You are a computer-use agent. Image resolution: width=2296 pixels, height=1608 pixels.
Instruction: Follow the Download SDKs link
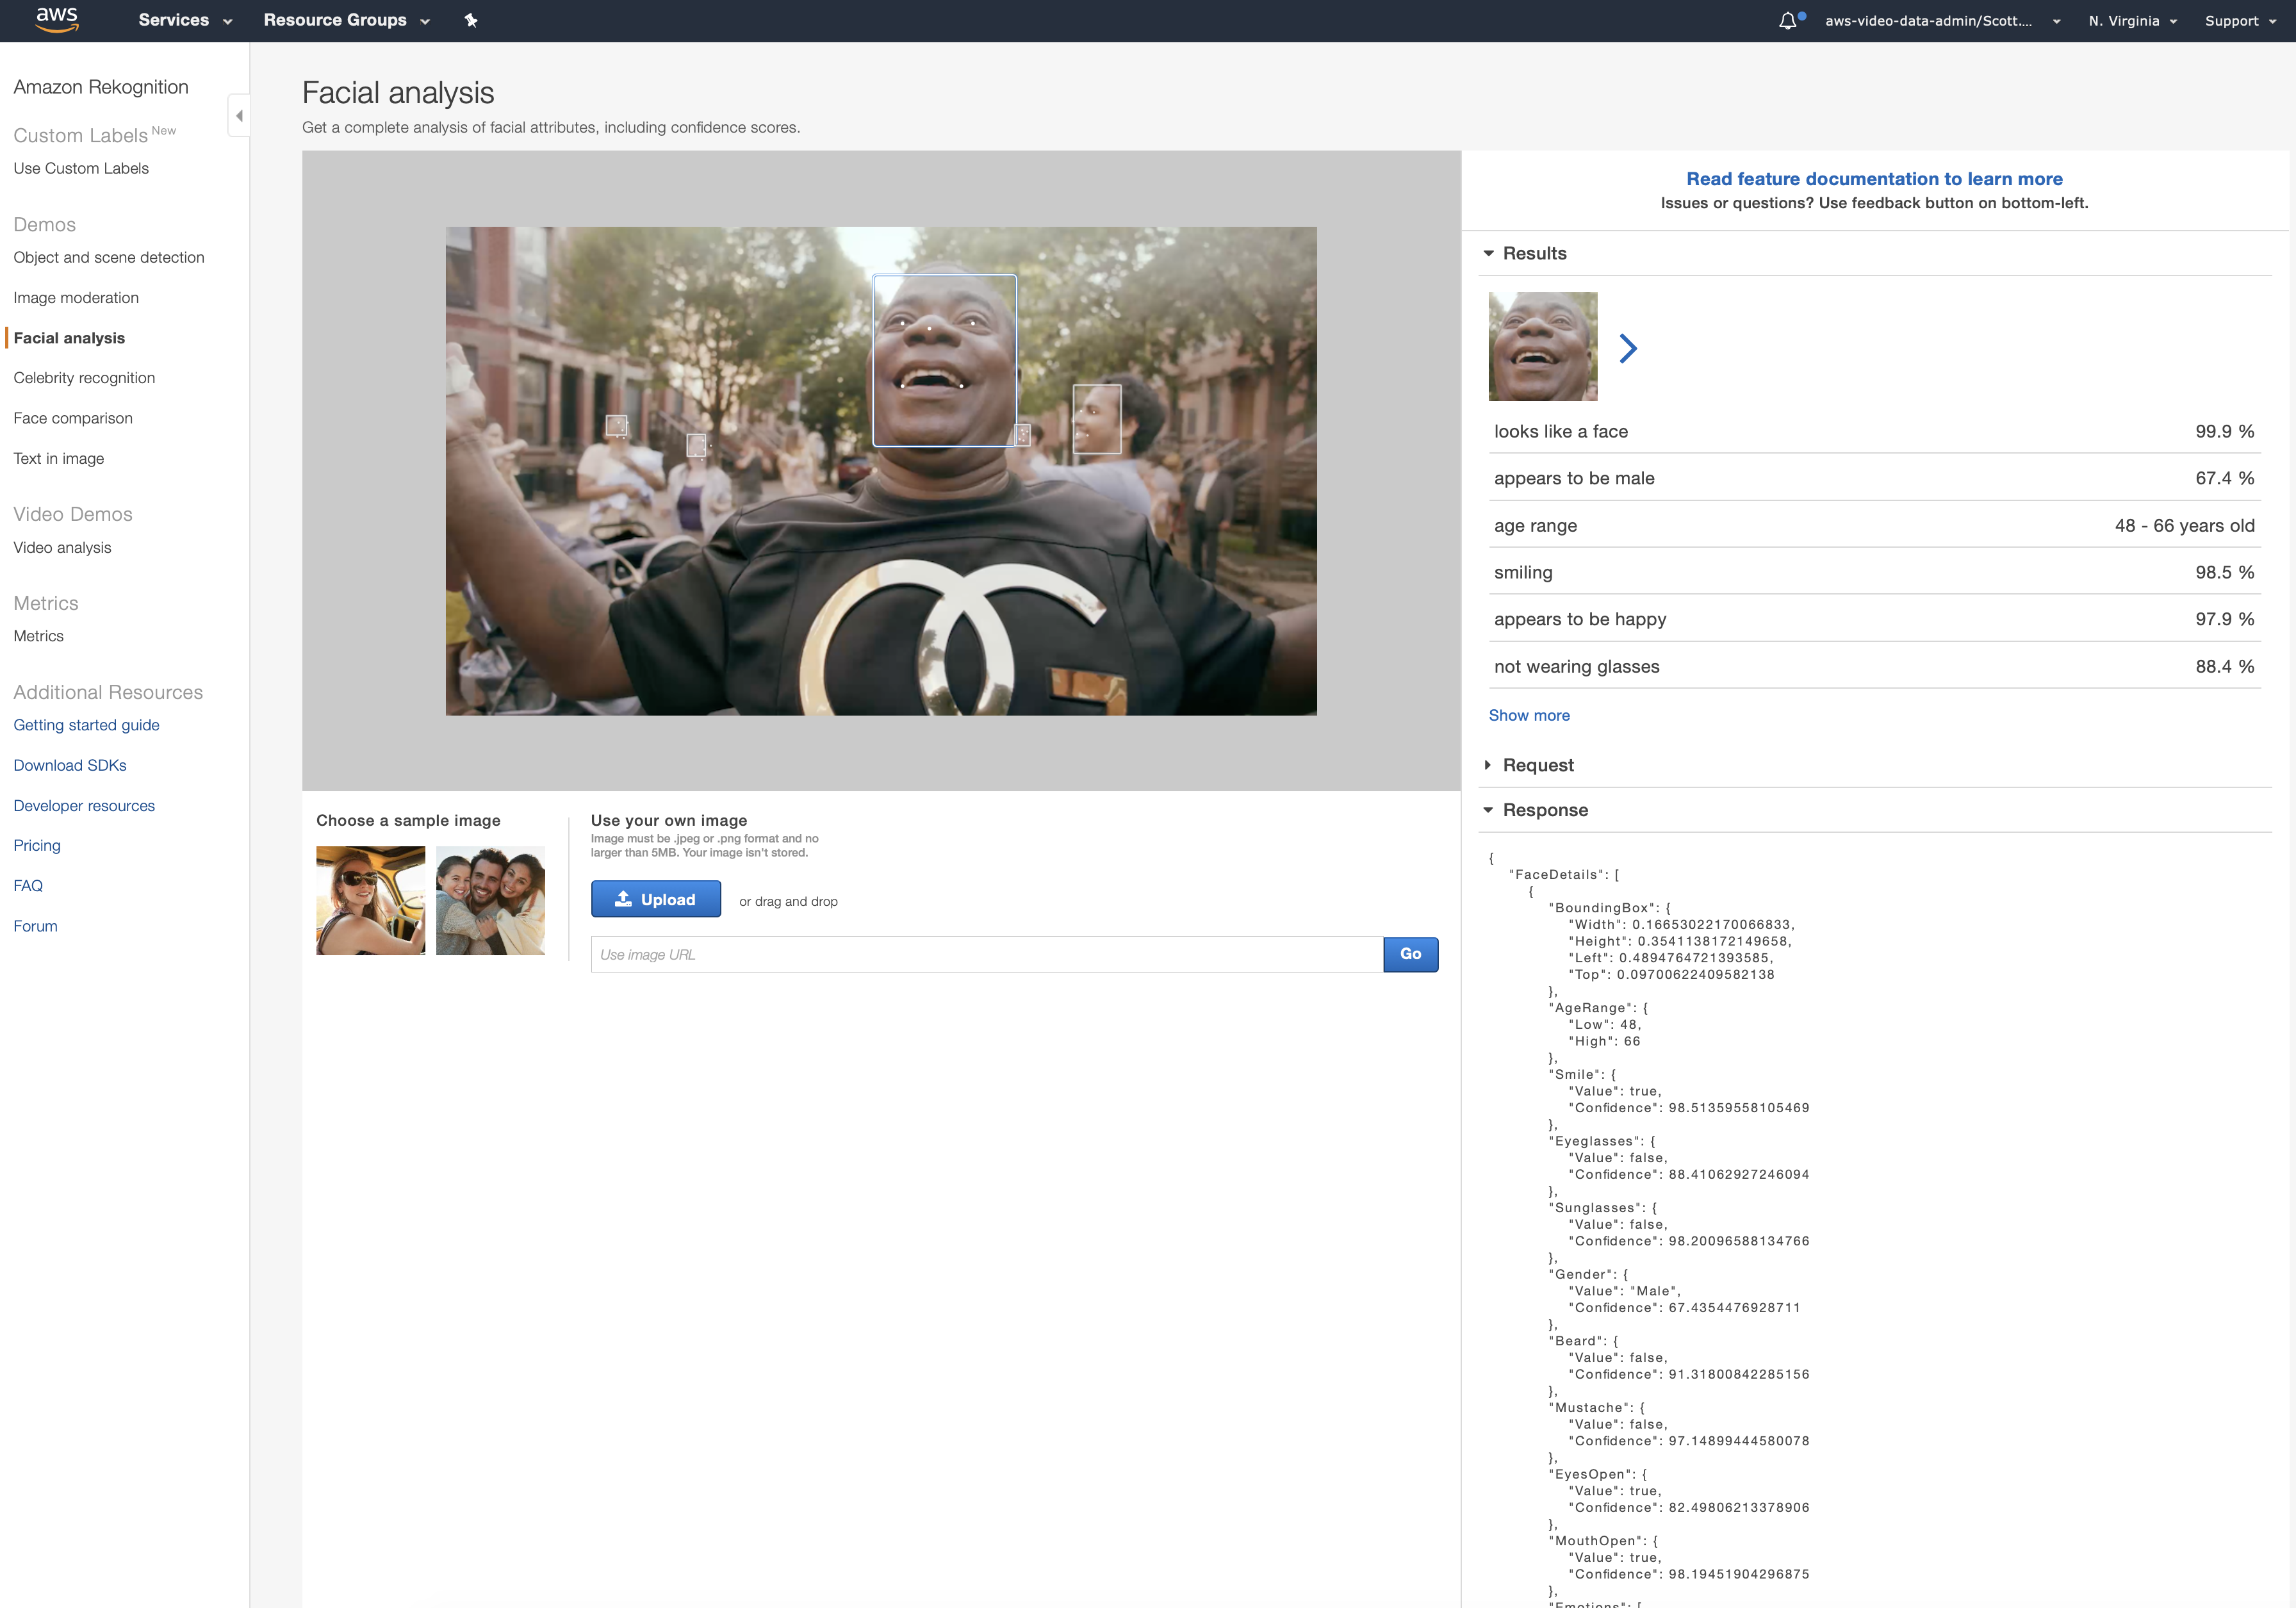coord(70,765)
